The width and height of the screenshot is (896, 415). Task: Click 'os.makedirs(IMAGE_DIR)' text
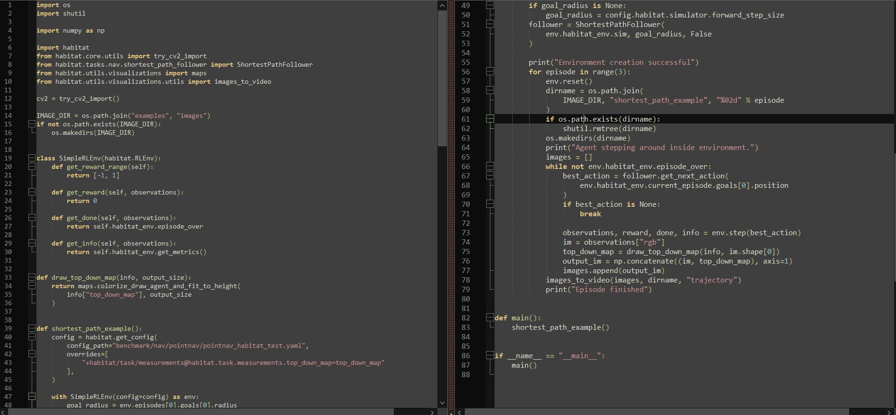[x=93, y=132]
